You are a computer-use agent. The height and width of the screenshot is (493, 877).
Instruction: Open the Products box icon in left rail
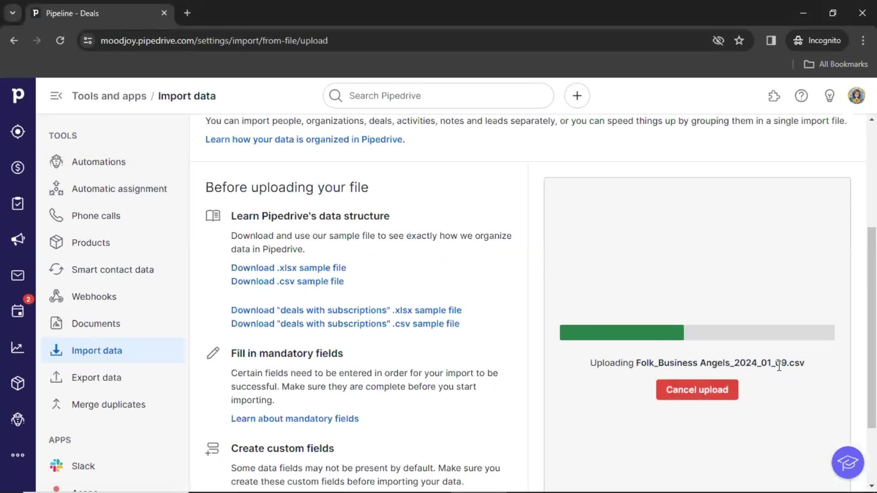(x=17, y=383)
